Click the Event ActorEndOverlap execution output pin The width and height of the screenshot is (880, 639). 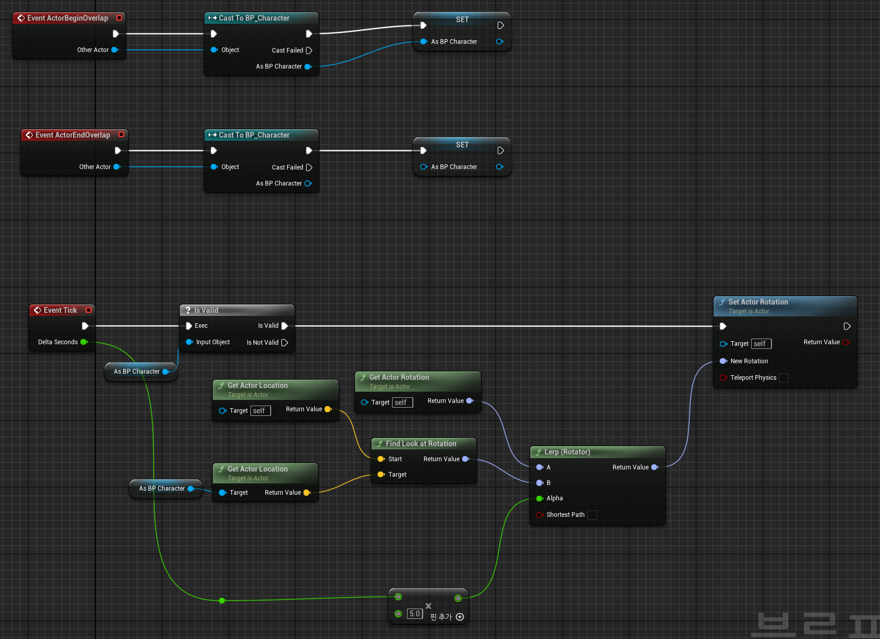coord(118,151)
